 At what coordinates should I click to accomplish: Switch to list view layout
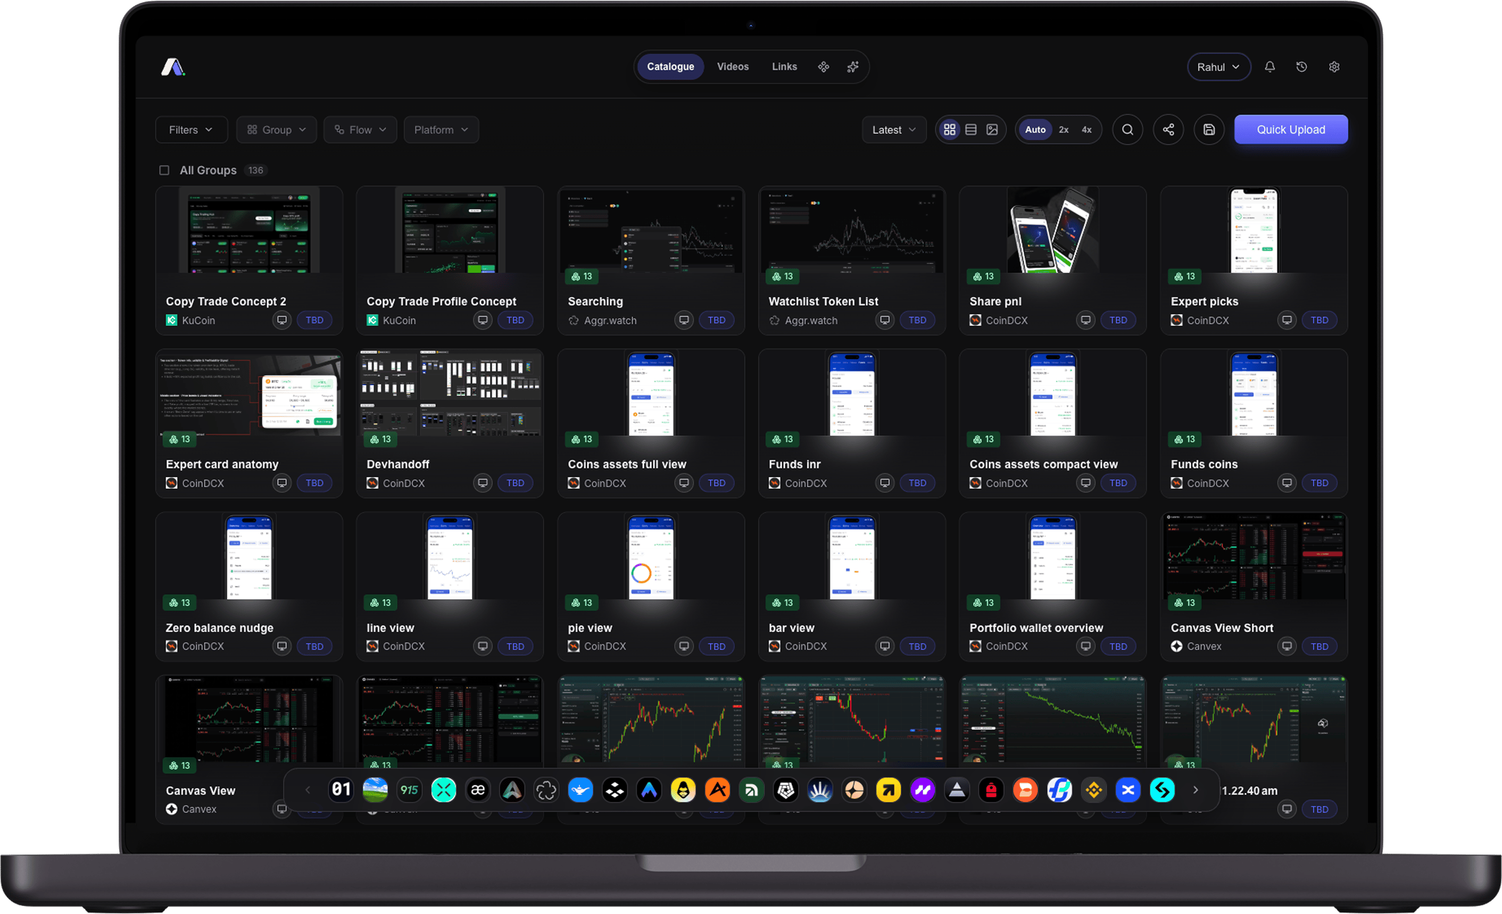pyautogui.click(x=970, y=129)
